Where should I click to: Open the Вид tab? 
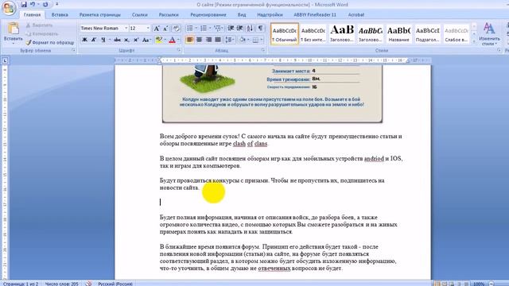tap(242, 15)
